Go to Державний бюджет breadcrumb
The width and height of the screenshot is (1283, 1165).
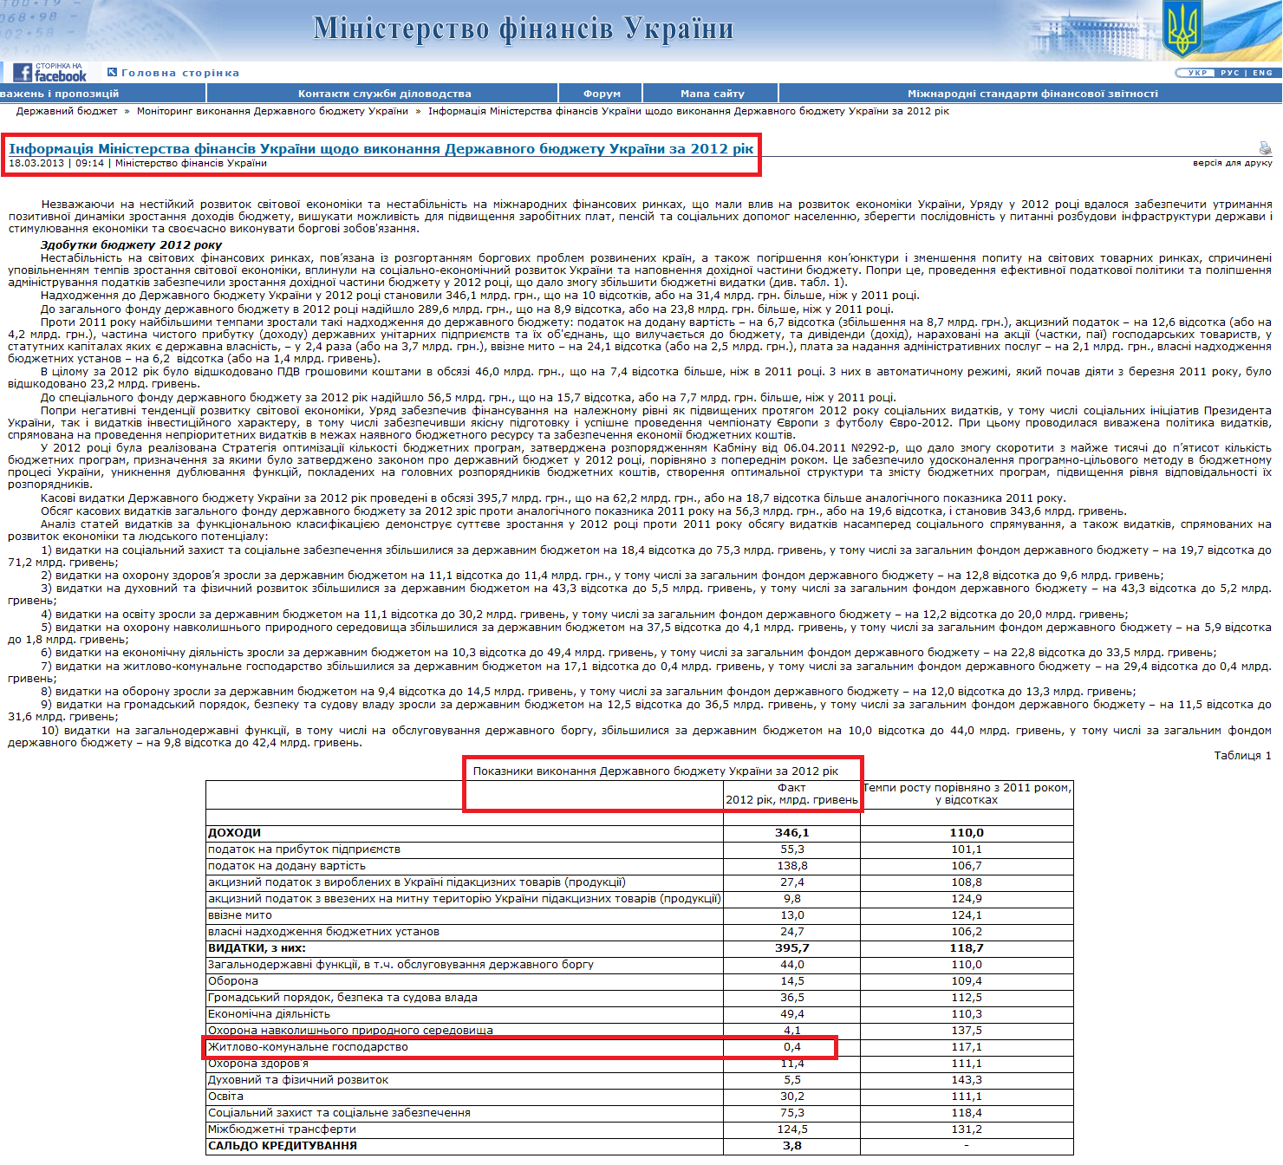coord(67,111)
